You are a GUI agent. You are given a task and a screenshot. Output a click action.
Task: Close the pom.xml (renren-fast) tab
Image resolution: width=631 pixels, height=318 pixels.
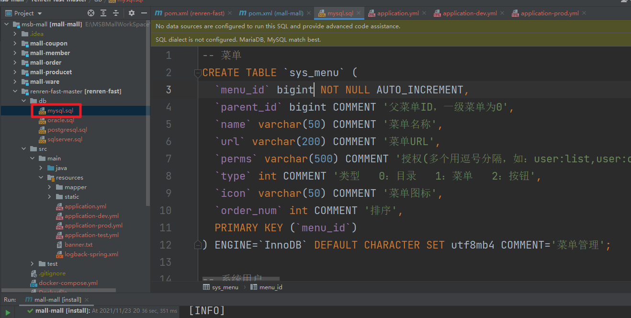point(229,13)
